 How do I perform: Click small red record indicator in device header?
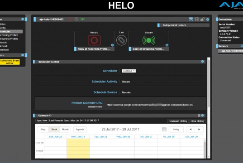pyautogui.click(x=71, y=19)
